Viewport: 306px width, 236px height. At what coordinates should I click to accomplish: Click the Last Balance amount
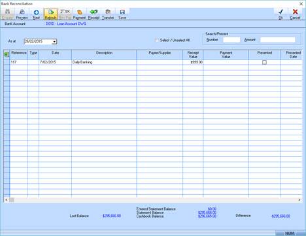112,216
